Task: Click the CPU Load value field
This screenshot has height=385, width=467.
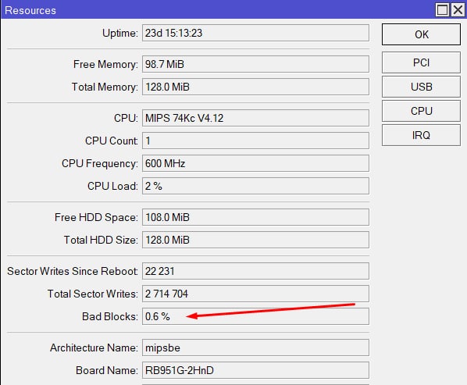Action: point(255,186)
